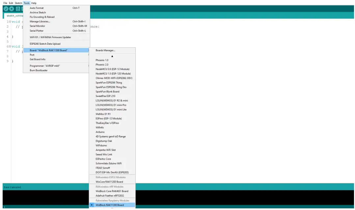Click the Verify checkmark toolbar icon
355x210 pixels.
(x=6, y=9)
